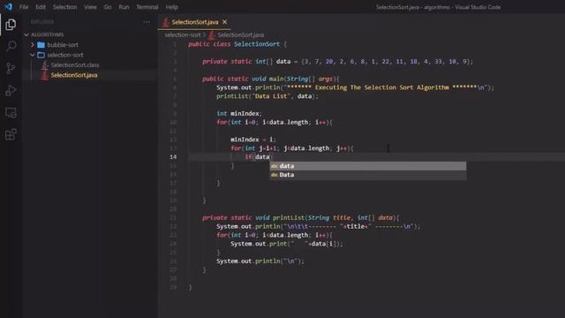
Task: Click 'Executing The Selection Sort Algorithm' string
Action: tap(382, 87)
